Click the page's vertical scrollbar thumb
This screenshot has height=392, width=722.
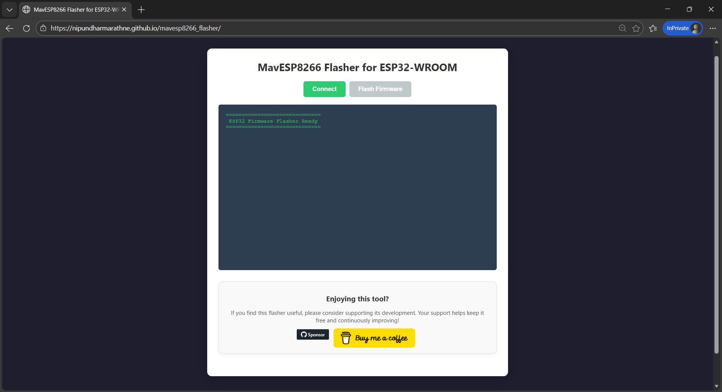[x=716, y=205]
